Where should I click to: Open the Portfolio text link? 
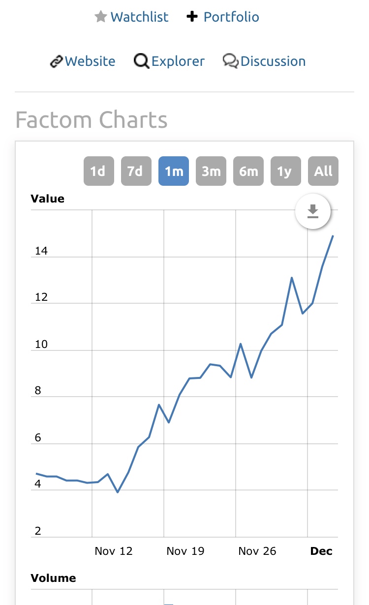[231, 17]
